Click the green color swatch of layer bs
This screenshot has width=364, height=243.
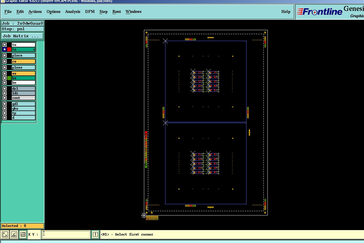[x=9, y=78]
